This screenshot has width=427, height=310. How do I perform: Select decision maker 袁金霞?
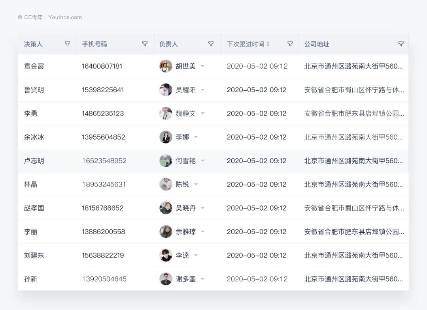[x=34, y=66]
